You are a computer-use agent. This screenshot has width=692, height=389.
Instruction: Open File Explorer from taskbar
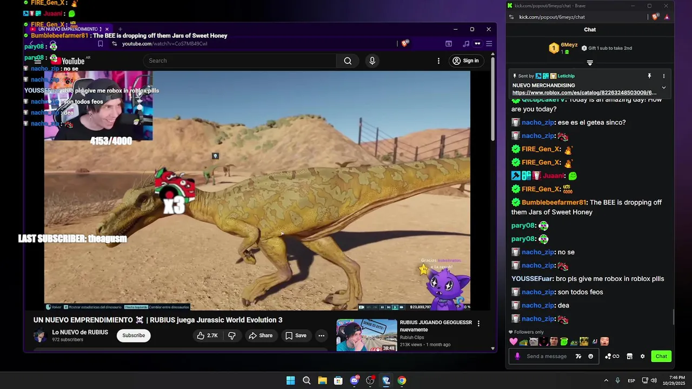point(322,380)
